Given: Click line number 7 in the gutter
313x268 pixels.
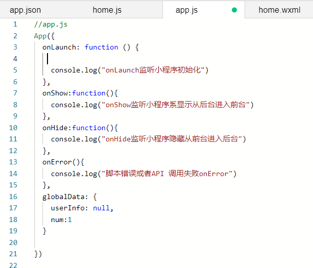Looking at the screenshot, I should pyautogui.click(x=15, y=93).
